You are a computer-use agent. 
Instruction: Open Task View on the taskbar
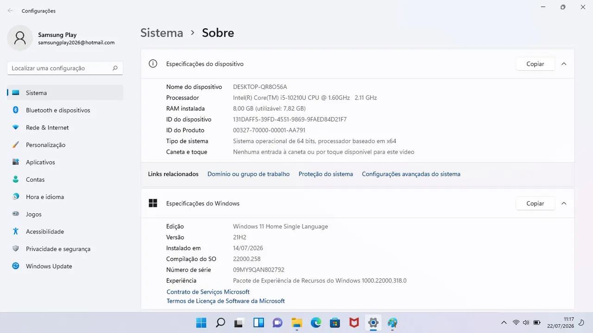[x=240, y=323]
